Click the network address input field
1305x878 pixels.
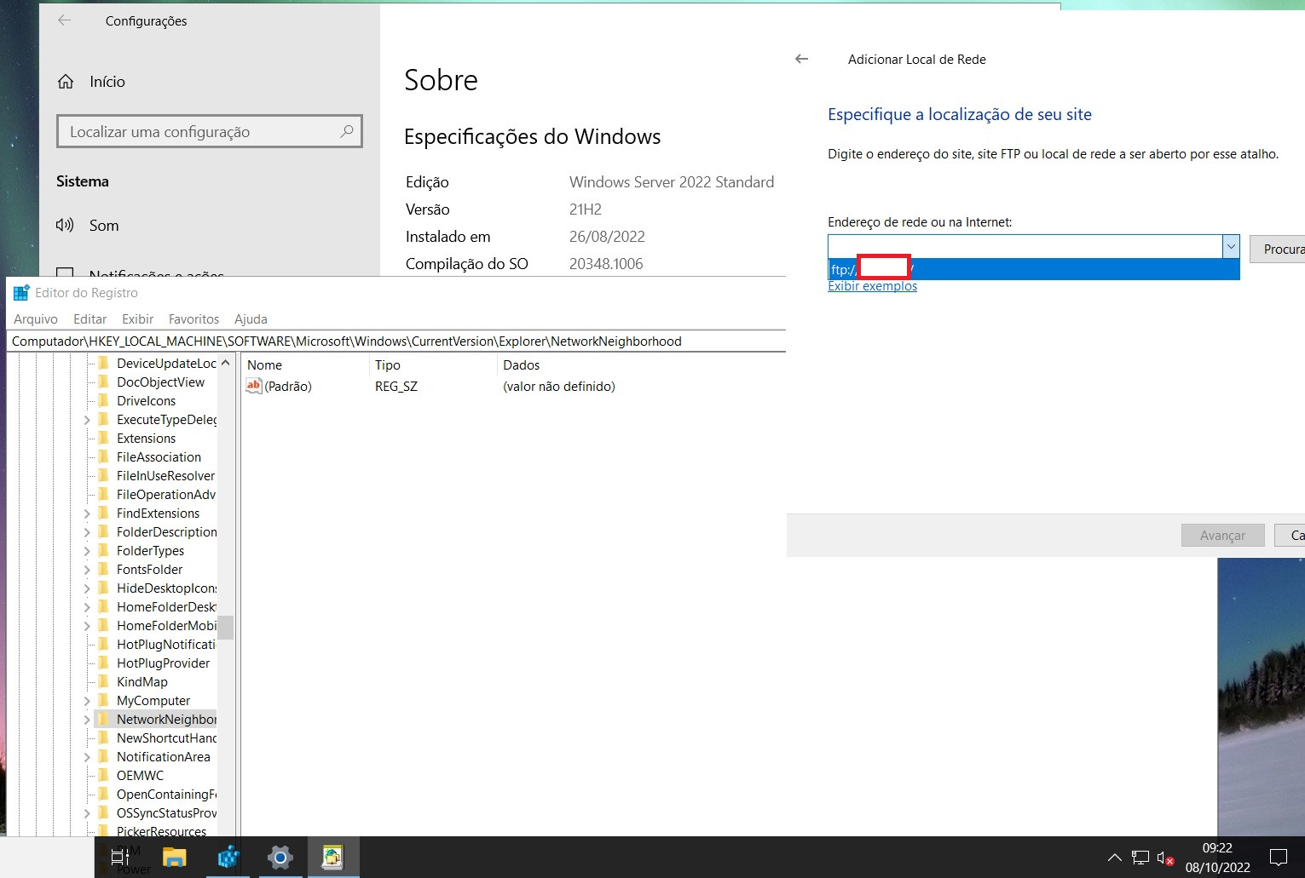click(x=1025, y=246)
